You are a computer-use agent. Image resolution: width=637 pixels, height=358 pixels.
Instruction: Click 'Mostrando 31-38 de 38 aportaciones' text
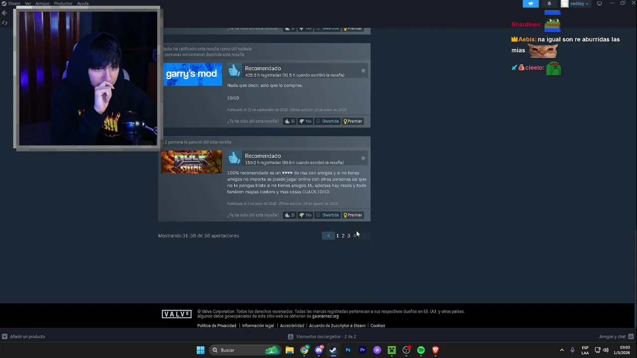coord(199,236)
